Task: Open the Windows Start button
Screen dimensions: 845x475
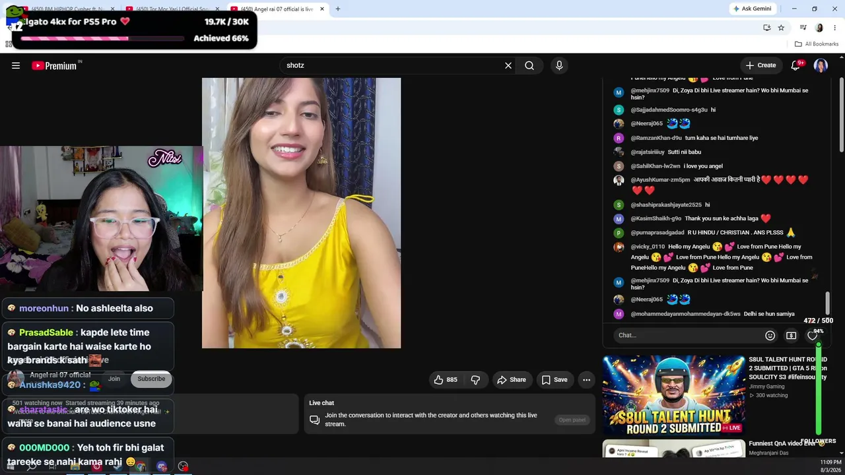Action: pyautogui.click(x=11, y=466)
